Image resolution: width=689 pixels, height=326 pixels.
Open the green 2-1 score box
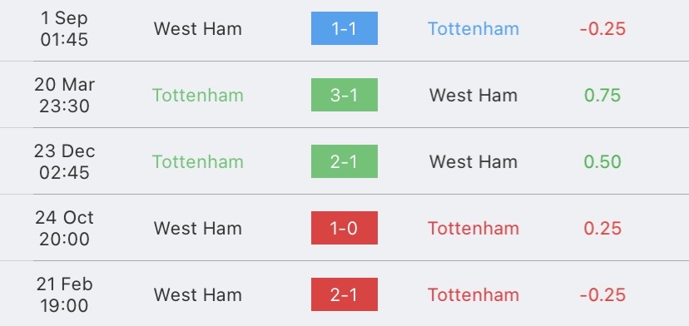coord(344,161)
